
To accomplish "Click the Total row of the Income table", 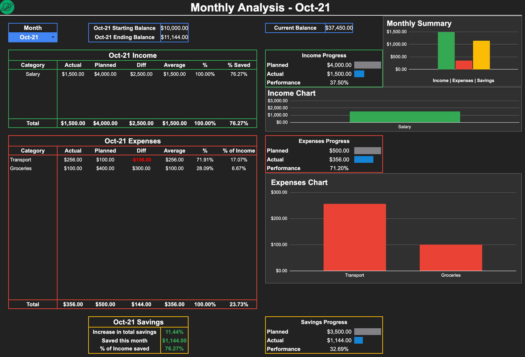I will coord(33,123).
